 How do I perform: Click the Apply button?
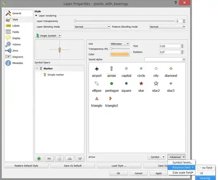159,173
